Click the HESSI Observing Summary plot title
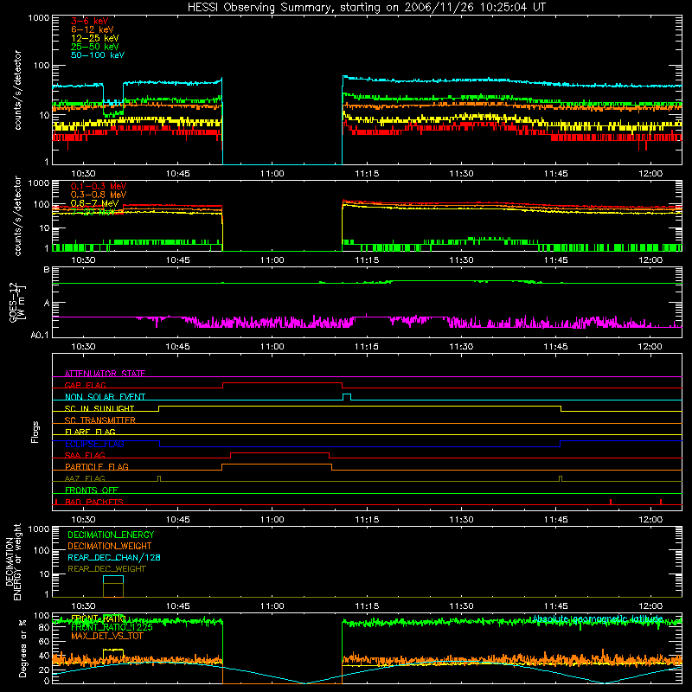 [367, 8]
